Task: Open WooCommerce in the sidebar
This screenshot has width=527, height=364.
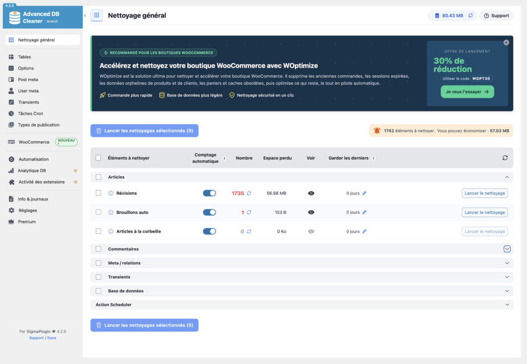Action: [x=43, y=142]
